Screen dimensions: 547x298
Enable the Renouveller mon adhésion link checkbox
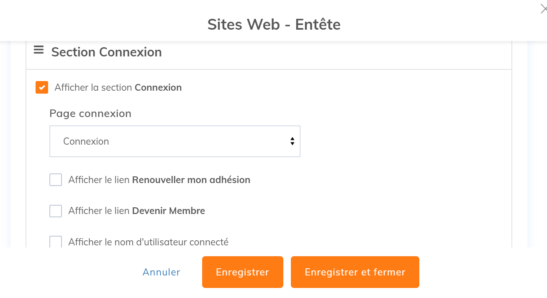[56, 180]
